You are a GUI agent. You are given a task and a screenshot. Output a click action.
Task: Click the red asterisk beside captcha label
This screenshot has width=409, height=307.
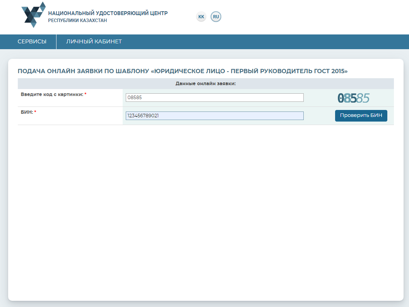tap(86, 94)
